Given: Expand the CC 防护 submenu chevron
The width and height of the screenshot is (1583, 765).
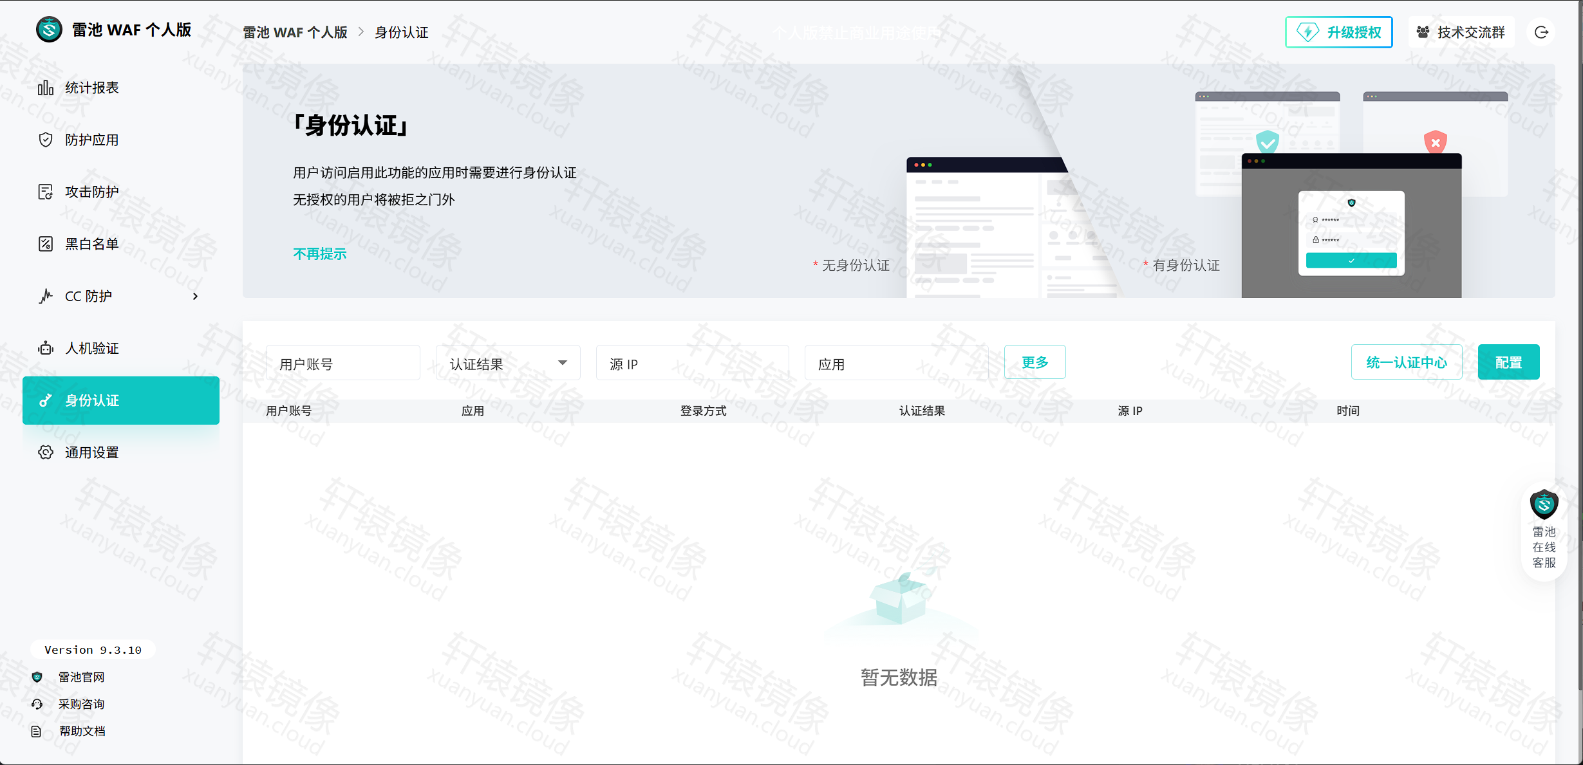Looking at the screenshot, I should 196,296.
